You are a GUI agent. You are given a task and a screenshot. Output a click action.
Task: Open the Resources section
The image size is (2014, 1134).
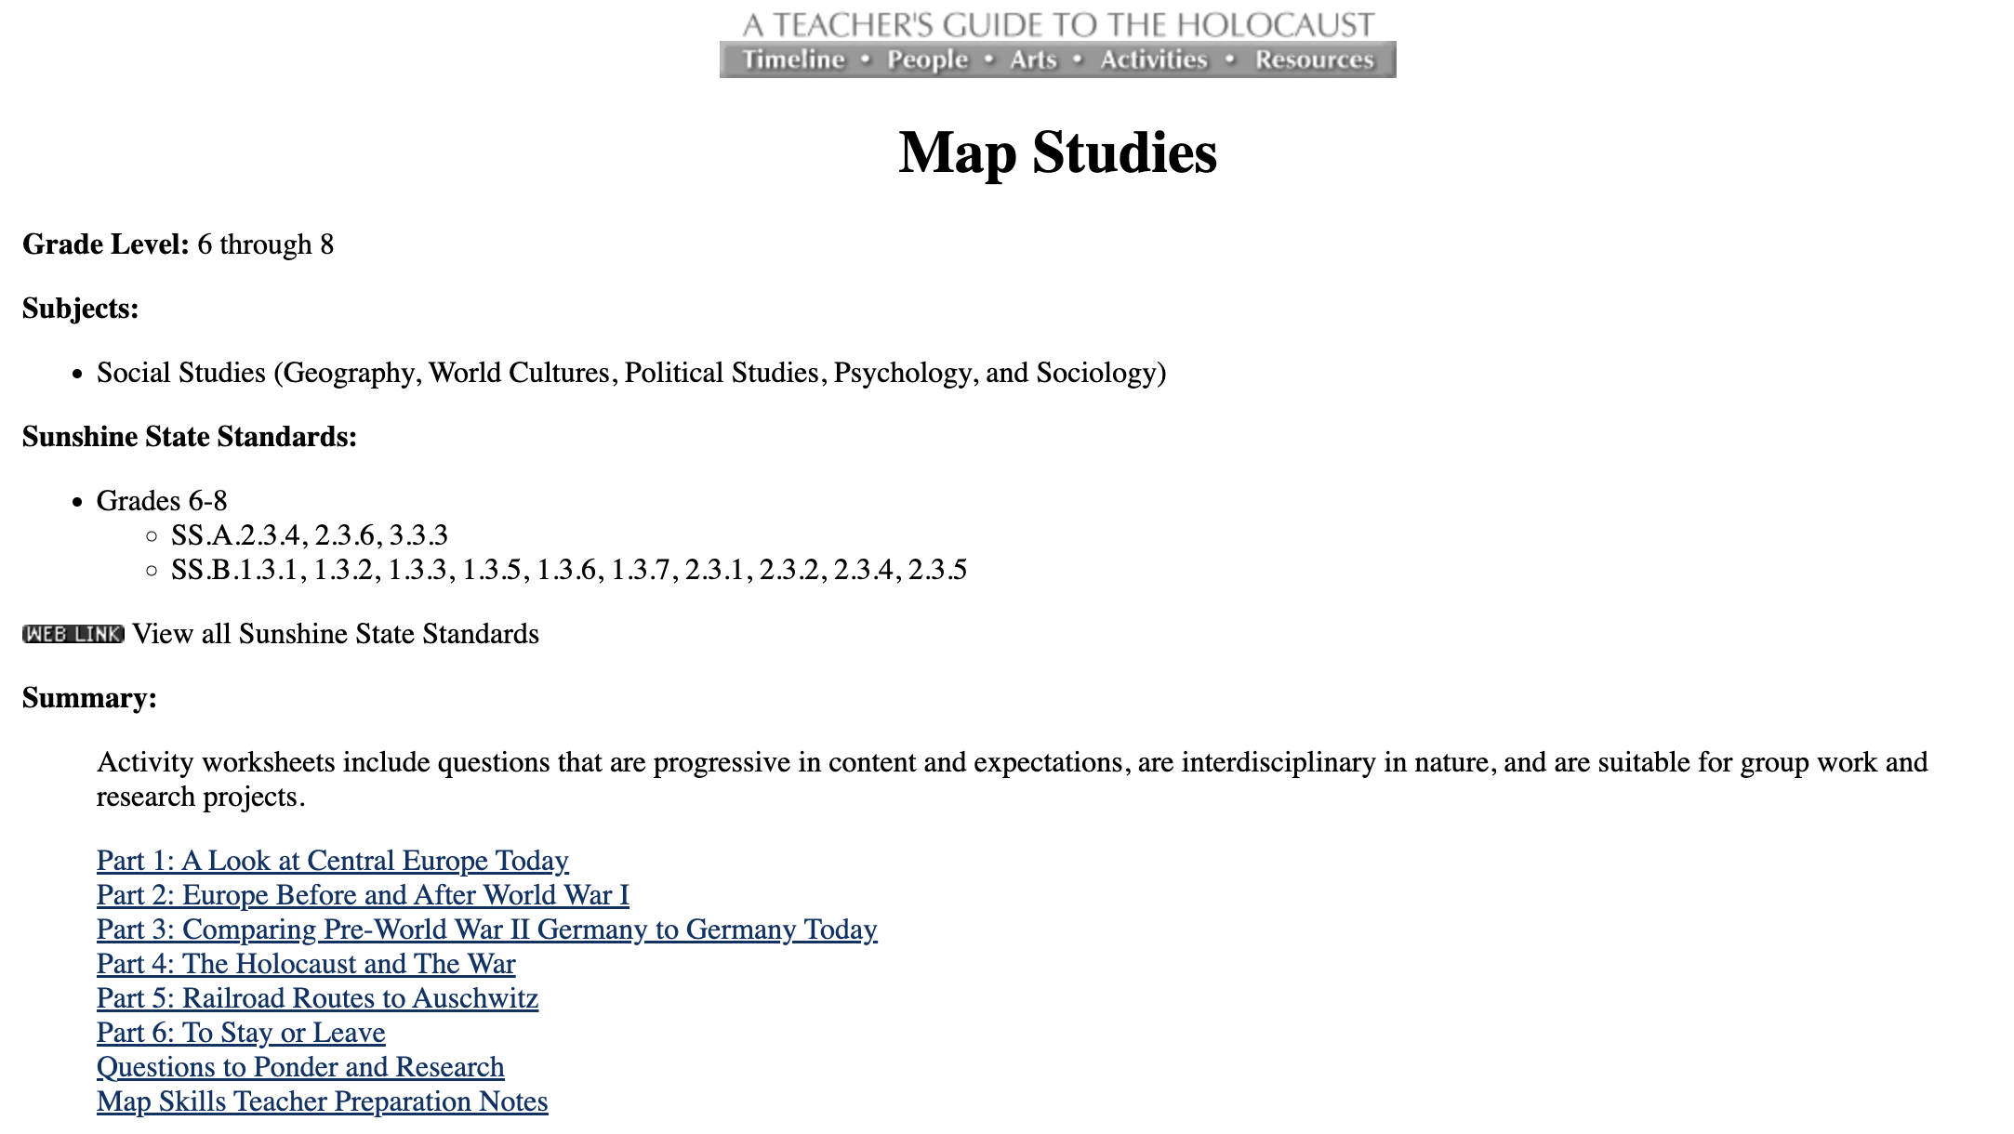(x=1314, y=59)
